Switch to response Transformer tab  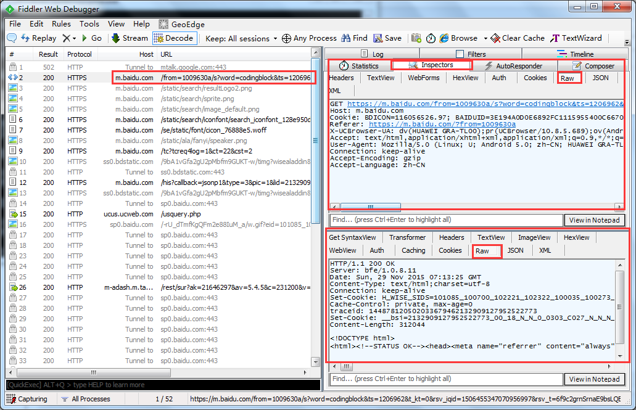click(x=407, y=237)
